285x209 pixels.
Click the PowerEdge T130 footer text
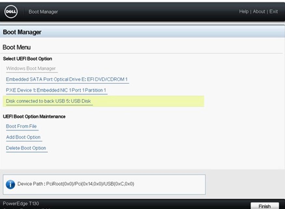[x=21, y=203]
